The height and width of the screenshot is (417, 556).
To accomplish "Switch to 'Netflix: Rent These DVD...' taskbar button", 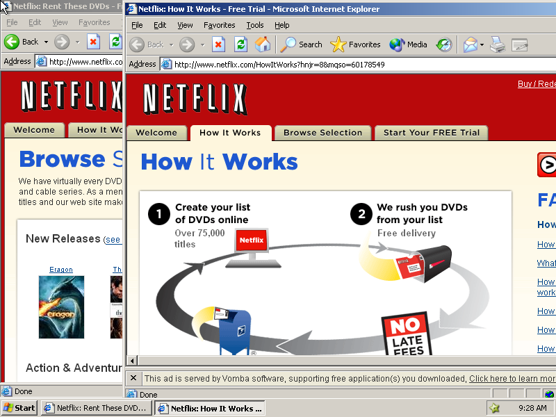I will (x=97, y=408).
